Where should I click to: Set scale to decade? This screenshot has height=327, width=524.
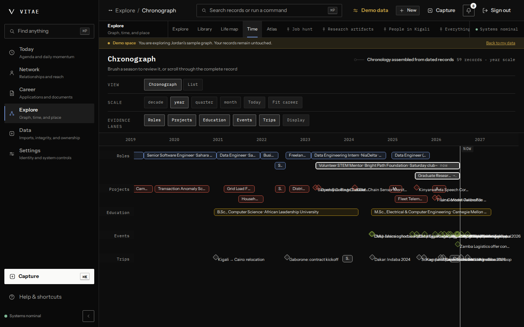coord(156,102)
